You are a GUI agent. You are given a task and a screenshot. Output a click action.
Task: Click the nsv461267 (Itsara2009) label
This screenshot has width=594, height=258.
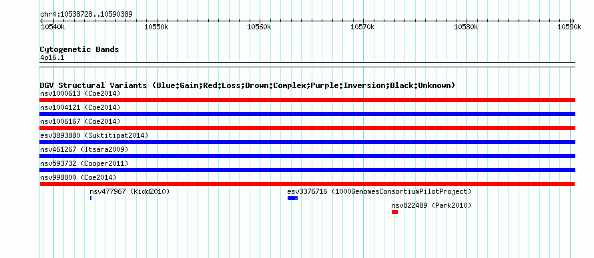(84, 149)
